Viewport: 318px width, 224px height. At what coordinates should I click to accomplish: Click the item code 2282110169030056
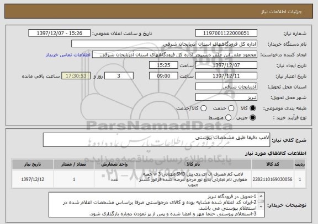273,179
